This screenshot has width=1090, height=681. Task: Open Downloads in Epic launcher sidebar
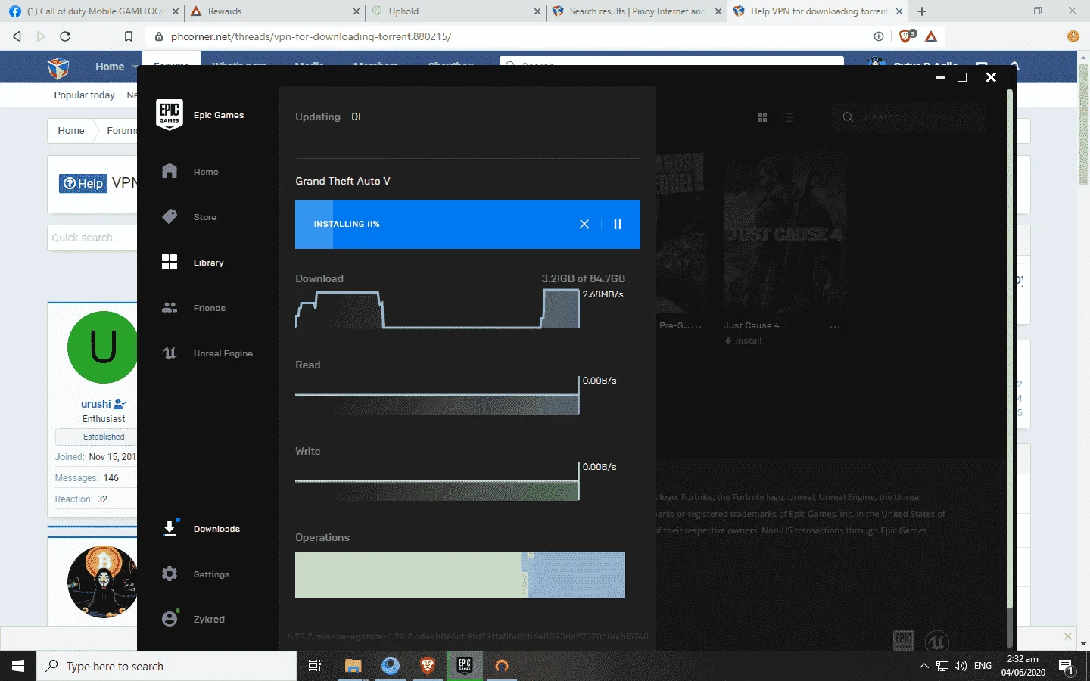[x=201, y=529]
